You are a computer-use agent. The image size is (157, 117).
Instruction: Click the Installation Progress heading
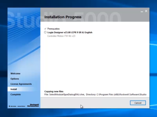click(63, 17)
